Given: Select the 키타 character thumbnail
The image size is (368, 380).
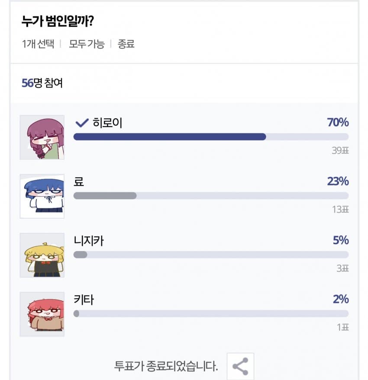Looking at the screenshot, I should tap(42, 314).
